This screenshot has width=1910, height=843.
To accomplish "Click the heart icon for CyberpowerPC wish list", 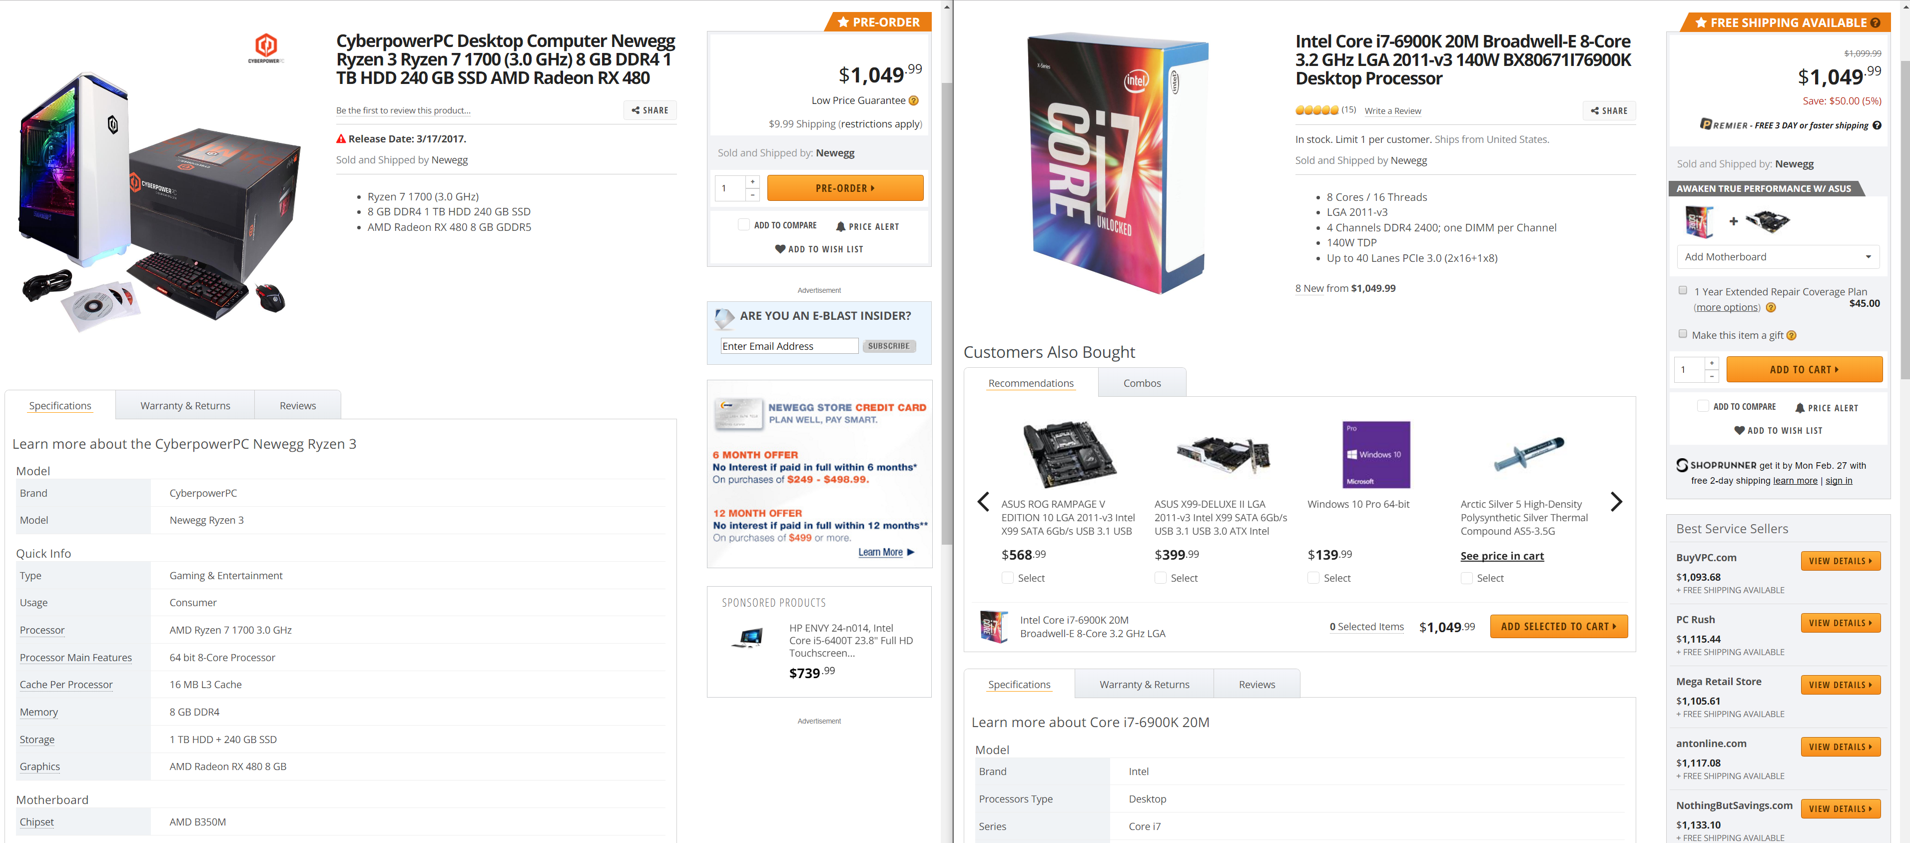I will 780,249.
